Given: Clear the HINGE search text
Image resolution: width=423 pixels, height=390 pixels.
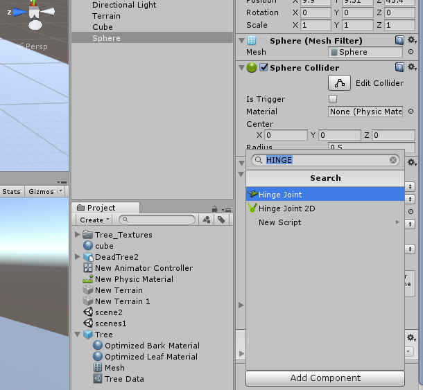Looking at the screenshot, I should 393,160.
